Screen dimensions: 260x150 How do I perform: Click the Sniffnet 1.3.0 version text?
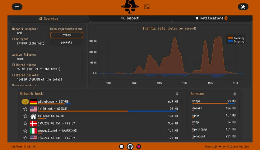(21, 147)
